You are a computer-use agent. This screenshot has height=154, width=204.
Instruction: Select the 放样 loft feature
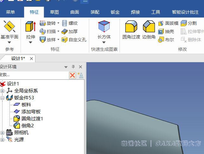(x=48, y=40)
